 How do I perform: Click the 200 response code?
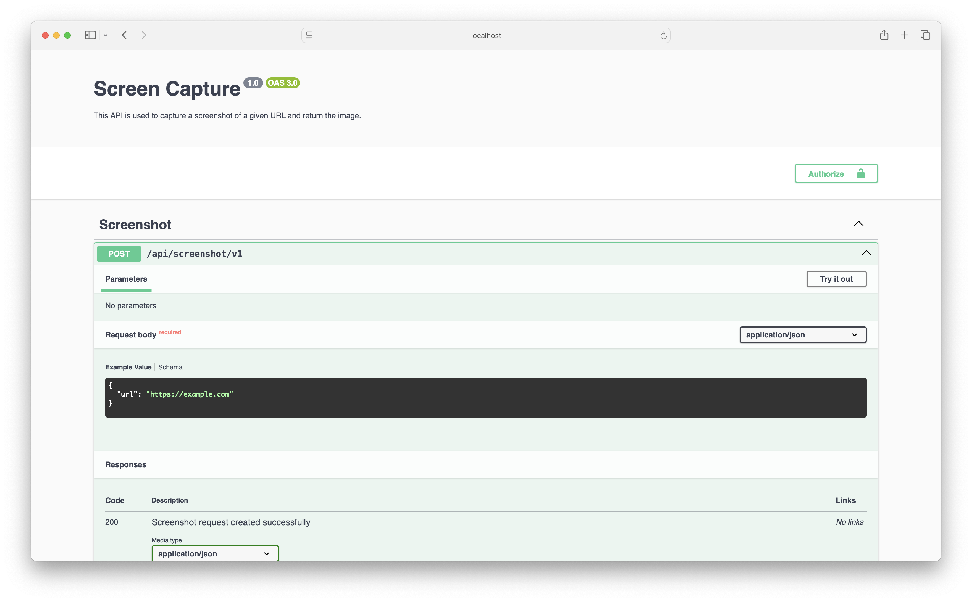tap(112, 522)
